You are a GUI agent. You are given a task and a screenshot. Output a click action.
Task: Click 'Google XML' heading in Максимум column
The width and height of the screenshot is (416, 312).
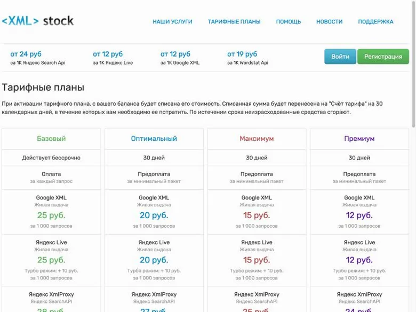coord(257,198)
